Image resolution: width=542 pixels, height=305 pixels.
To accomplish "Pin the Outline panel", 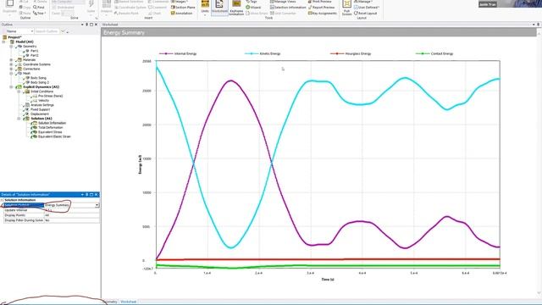I will [86, 25].
